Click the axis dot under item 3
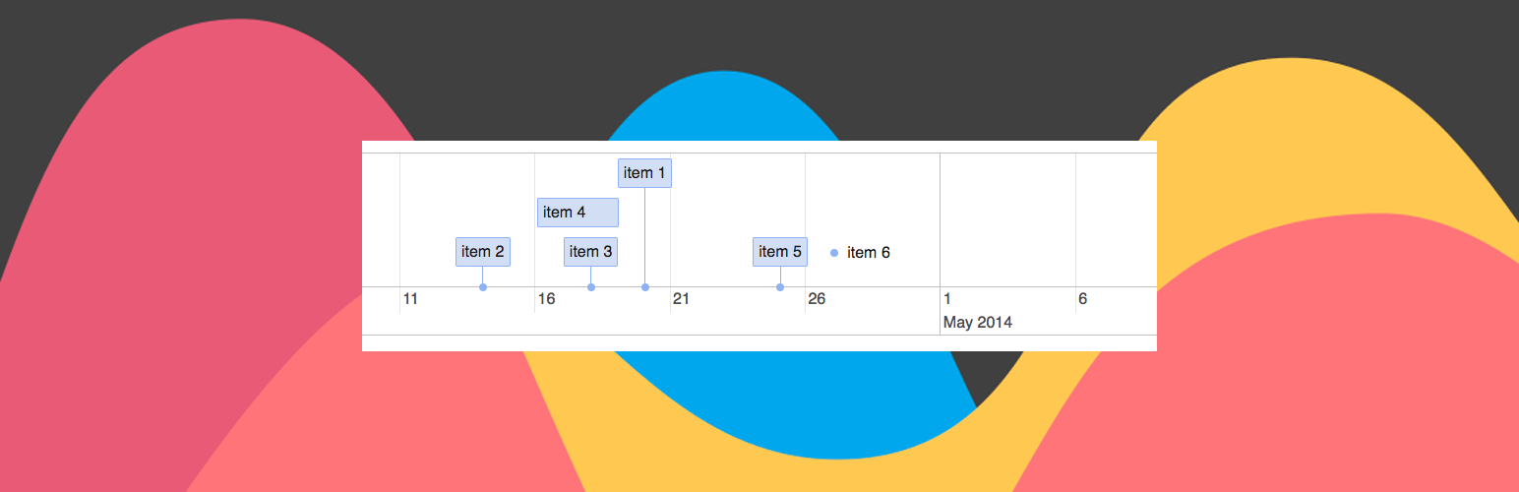This screenshot has width=1519, height=492. [591, 287]
